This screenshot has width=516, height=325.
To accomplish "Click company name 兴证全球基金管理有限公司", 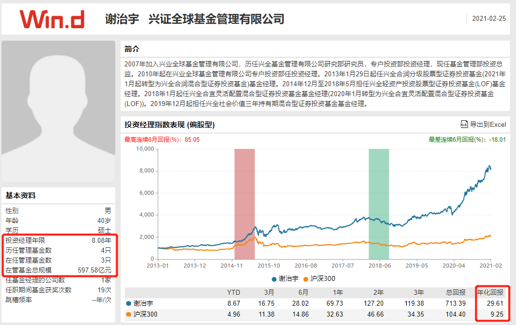I will pos(216,19).
